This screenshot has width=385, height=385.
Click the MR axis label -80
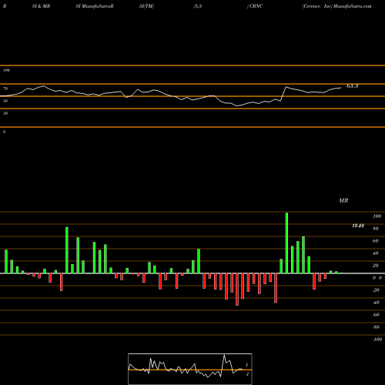pos(376,327)
